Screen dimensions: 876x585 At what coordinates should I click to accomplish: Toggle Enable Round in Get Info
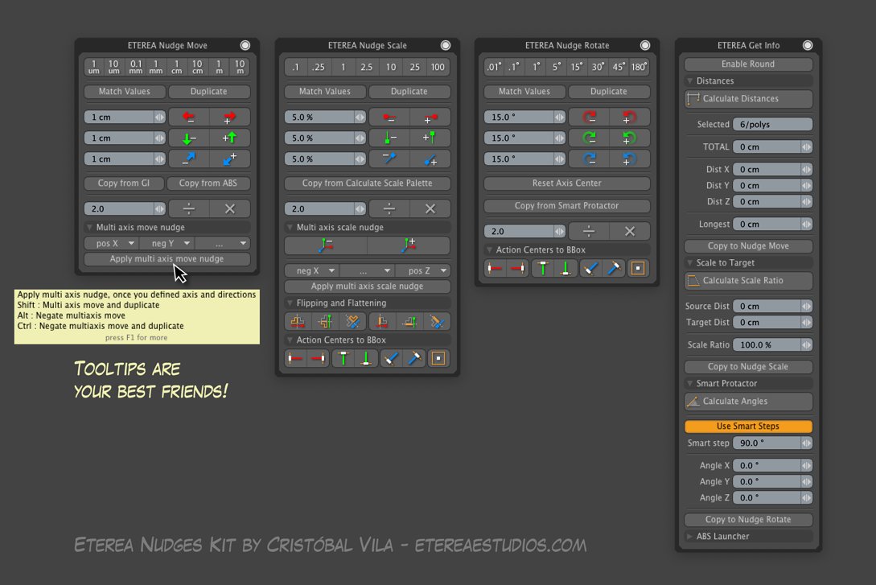[x=748, y=64]
